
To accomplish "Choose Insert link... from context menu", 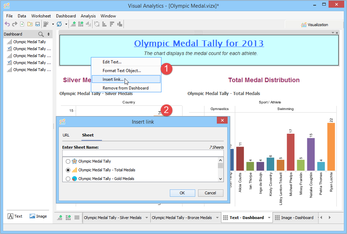I will pos(113,79).
